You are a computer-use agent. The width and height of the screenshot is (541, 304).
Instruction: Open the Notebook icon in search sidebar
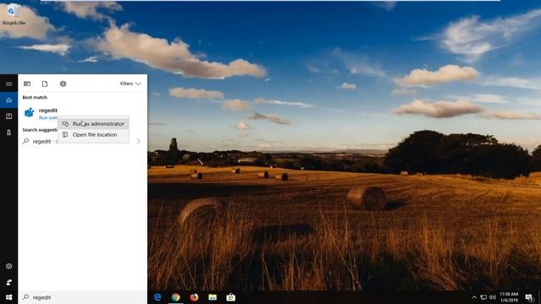9,117
